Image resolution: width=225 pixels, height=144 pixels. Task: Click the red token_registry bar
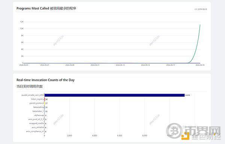coord(45,99)
